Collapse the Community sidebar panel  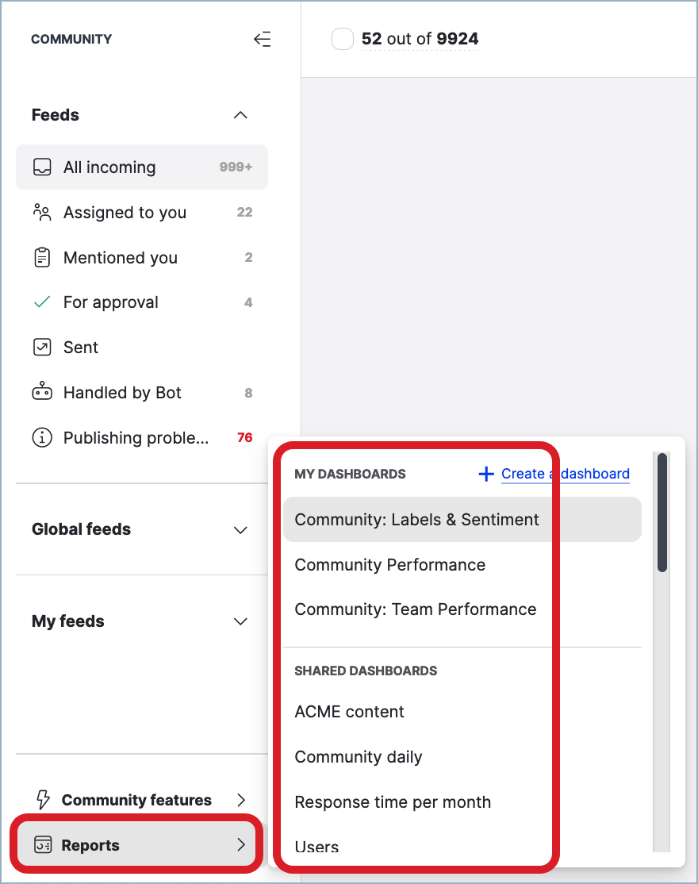coord(262,39)
